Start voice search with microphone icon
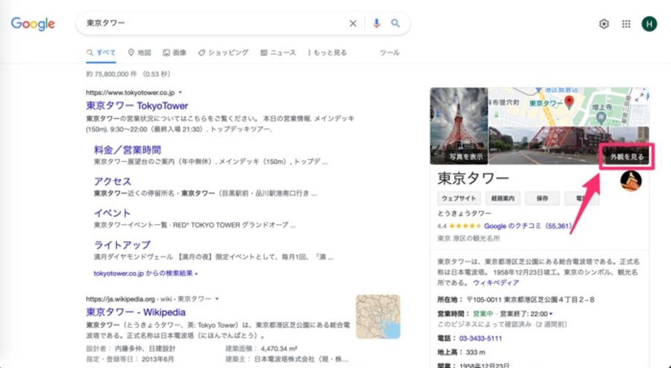This screenshot has height=368, width=671. click(376, 24)
